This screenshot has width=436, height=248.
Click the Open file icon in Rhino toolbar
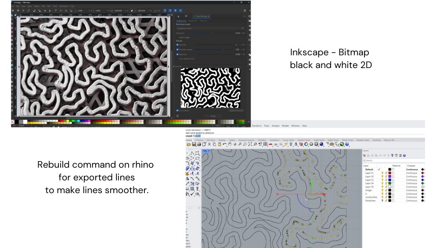(189, 144)
